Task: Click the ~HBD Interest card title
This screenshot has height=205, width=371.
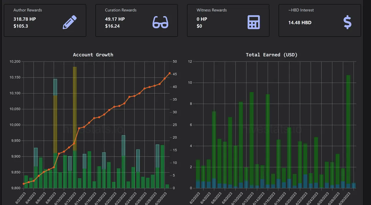Action: 301,10
